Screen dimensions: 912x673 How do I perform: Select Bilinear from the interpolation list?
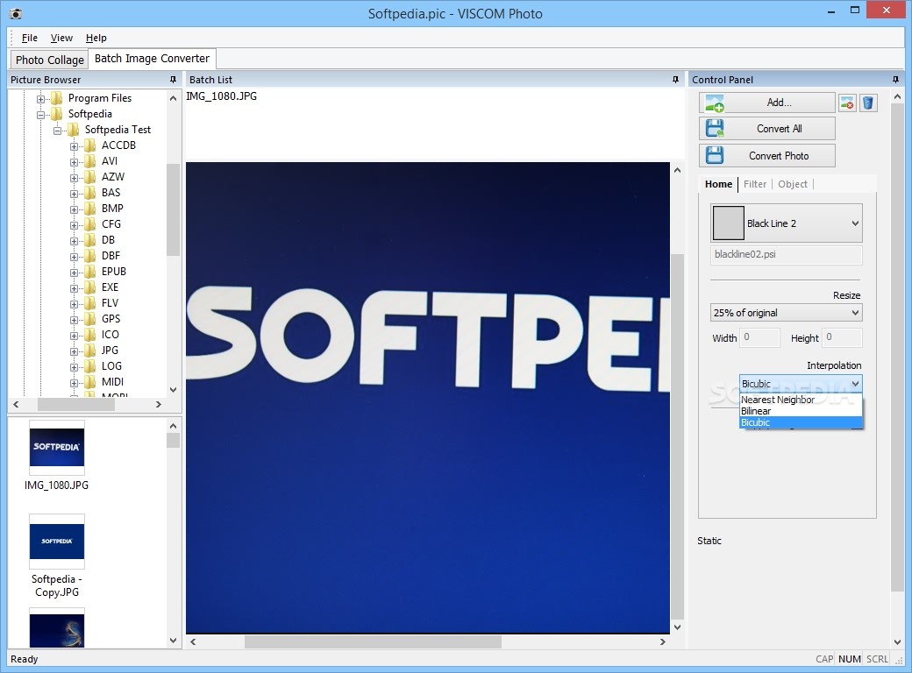coord(756,411)
